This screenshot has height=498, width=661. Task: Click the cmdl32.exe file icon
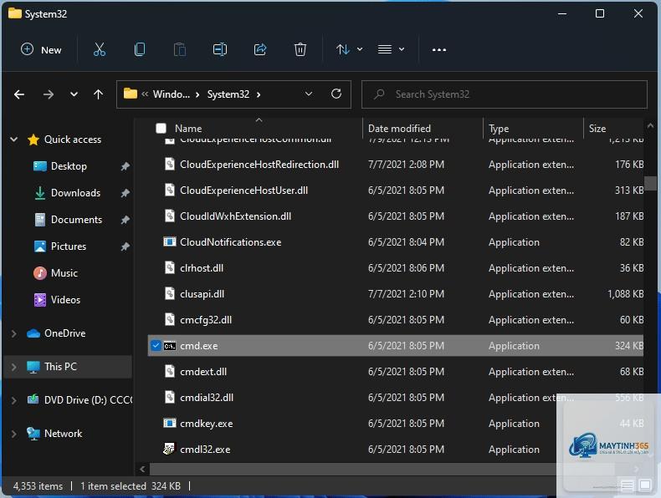[x=169, y=450]
